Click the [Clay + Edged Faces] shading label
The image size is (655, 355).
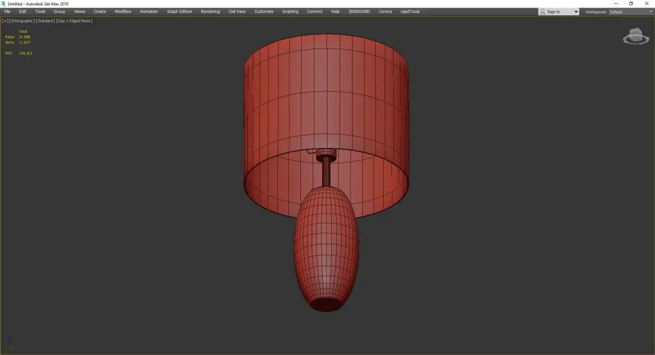(74, 21)
